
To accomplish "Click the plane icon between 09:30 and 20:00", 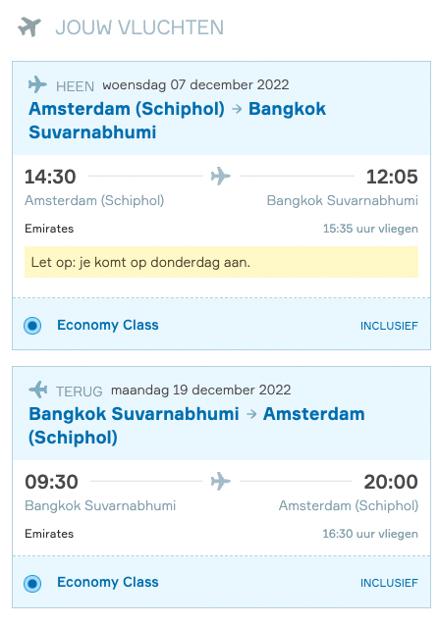I will tap(221, 481).
